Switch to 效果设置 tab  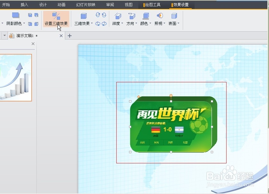(180, 5)
